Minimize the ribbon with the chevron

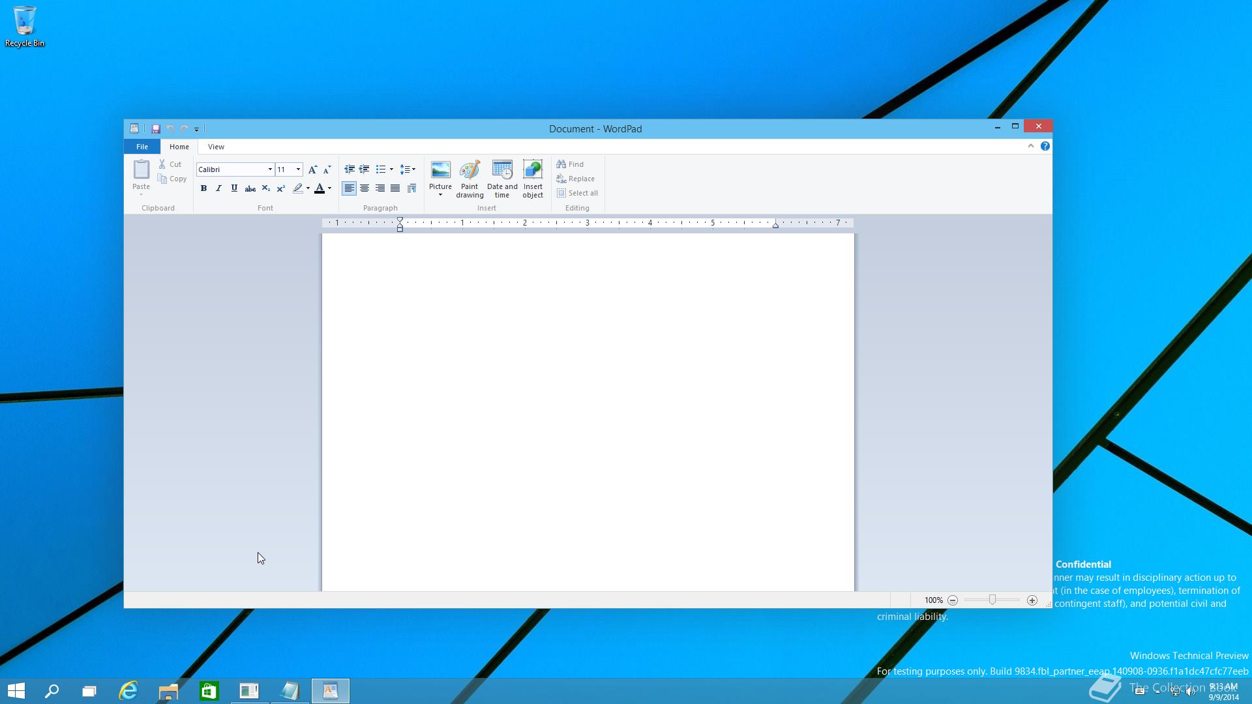coord(1031,146)
